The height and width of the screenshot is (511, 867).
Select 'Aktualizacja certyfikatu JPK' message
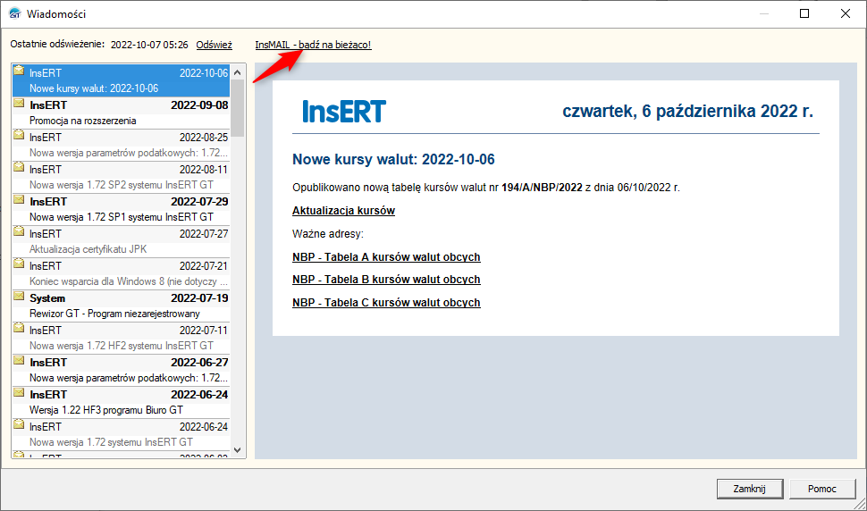[121, 241]
